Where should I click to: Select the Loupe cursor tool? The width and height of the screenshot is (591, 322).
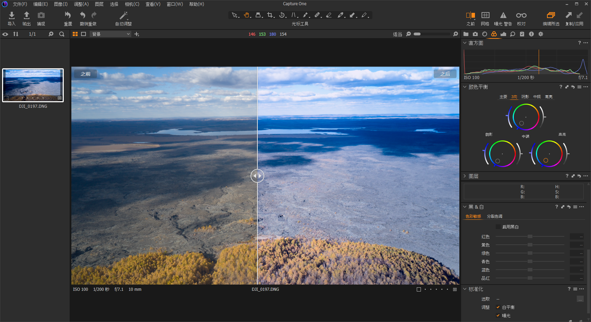(259, 15)
